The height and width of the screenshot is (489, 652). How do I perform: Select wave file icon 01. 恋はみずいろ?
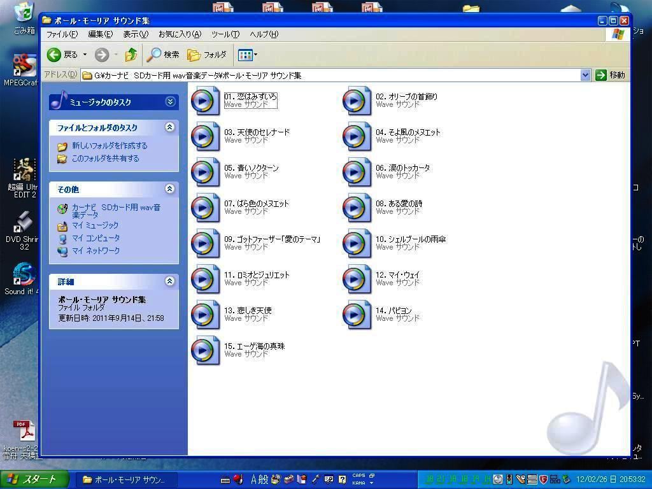pyautogui.click(x=205, y=101)
